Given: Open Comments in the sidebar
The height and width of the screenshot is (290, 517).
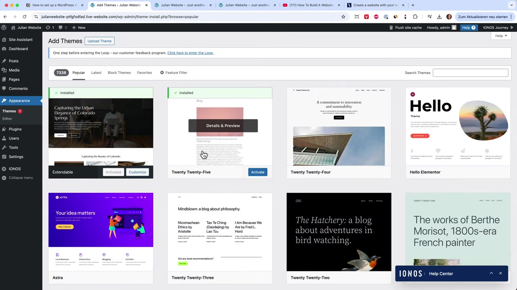Looking at the screenshot, I should (x=18, y=89).
